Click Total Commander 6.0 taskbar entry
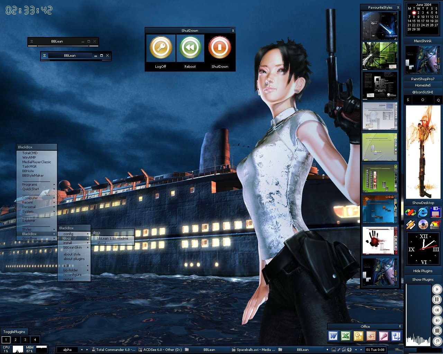The height and width of the screenshot is (354, 443). (x=114, y=350)
